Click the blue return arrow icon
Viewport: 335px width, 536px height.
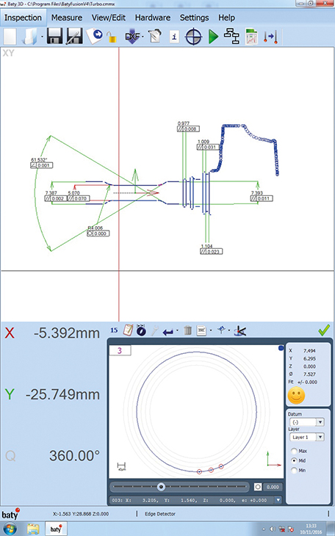click(168, 332)
